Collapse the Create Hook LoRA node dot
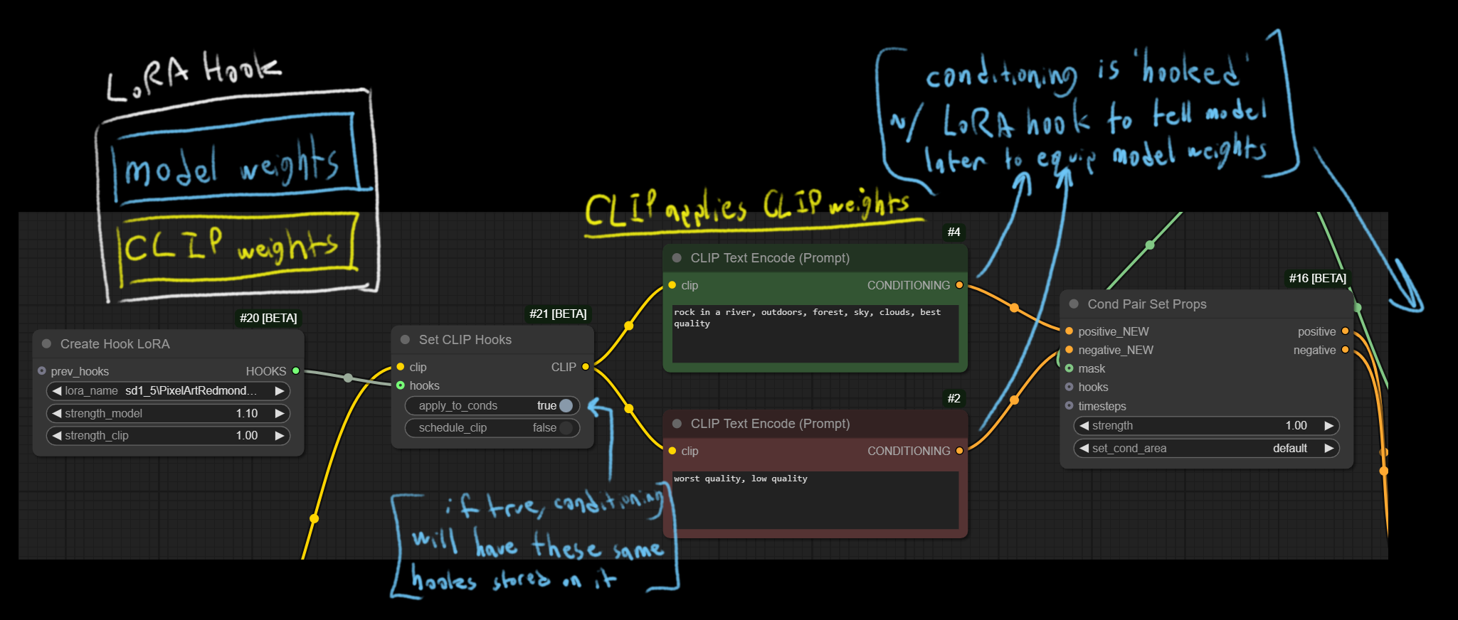Image resolution: width=1458 pixels, height=620 pixels. (x=47, y=344)
